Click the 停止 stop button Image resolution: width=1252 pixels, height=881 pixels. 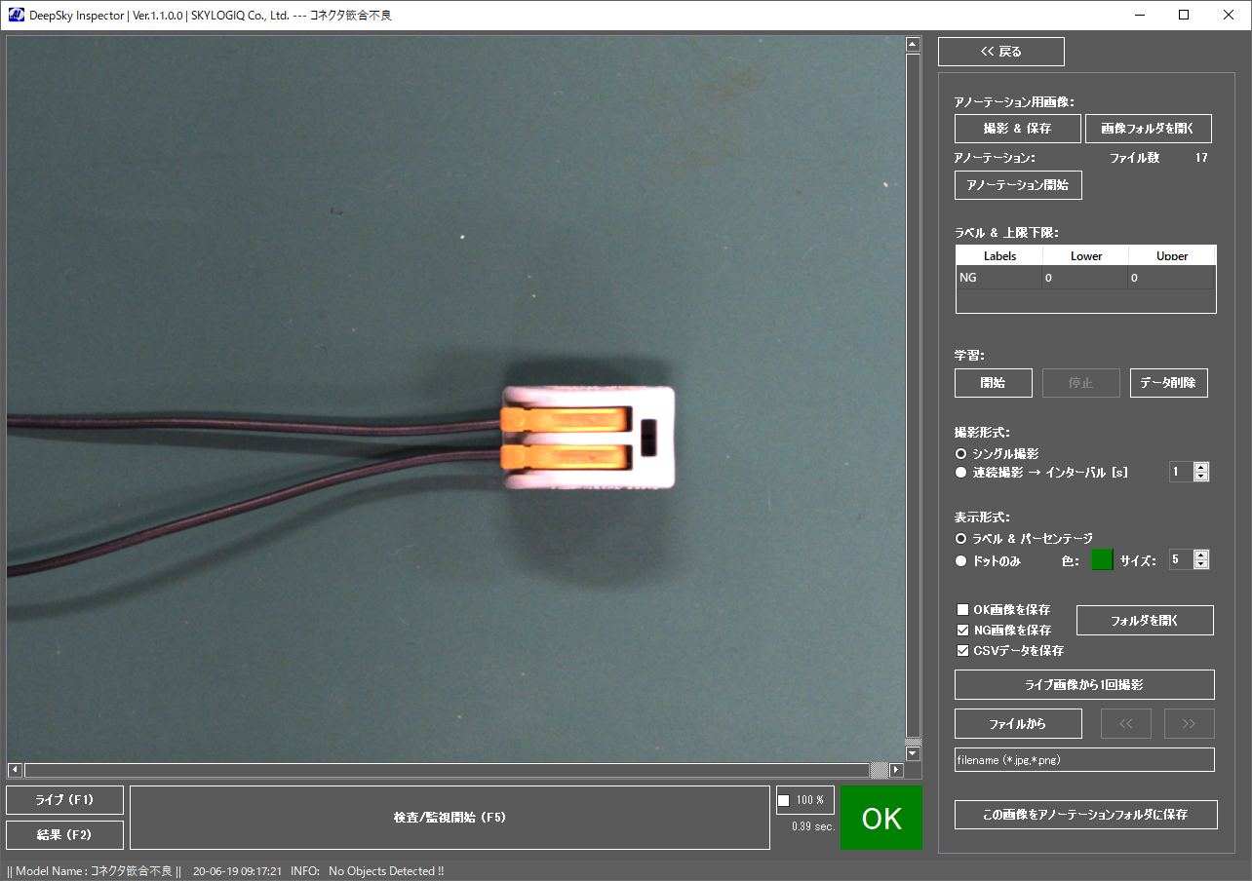coord(1080,383)
